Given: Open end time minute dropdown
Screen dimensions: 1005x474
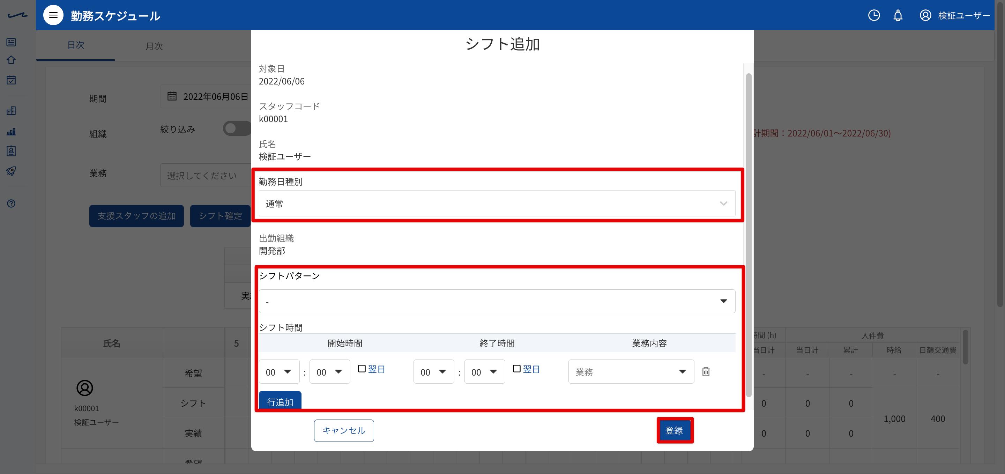Looking at the screenshot, I should 485,372.
